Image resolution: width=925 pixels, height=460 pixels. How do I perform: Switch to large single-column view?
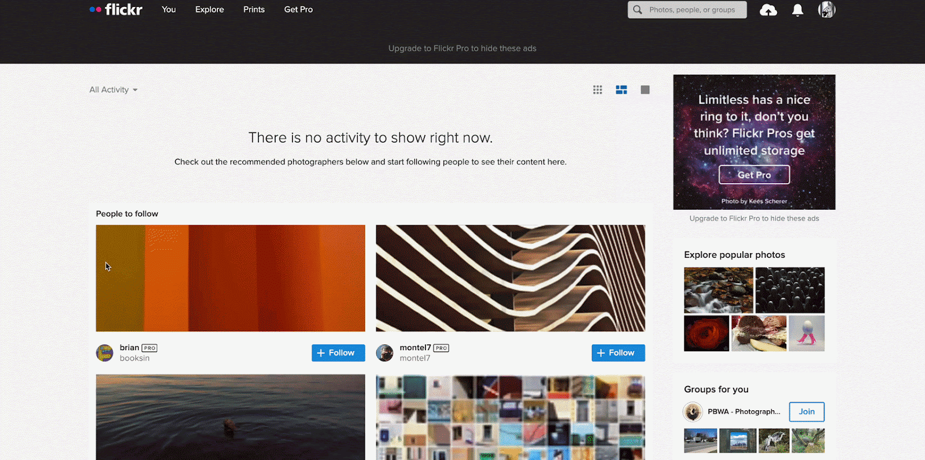645,90
